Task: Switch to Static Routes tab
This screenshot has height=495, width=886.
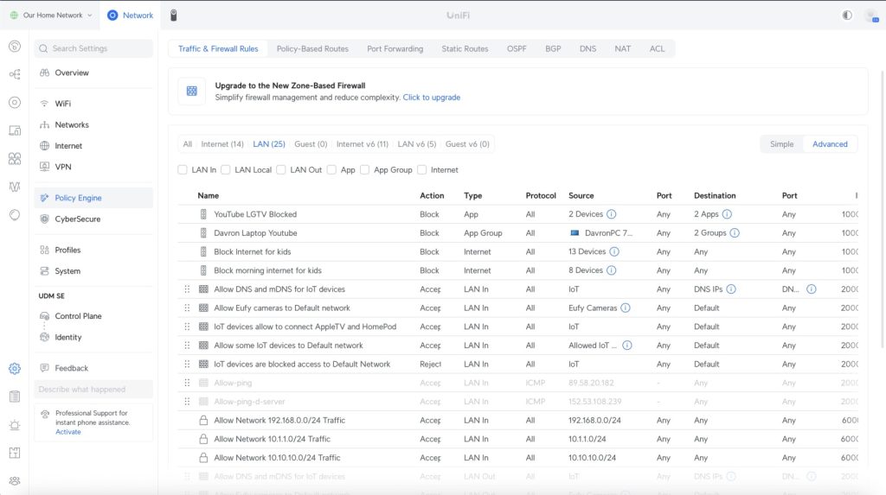Action: [465, 49]
